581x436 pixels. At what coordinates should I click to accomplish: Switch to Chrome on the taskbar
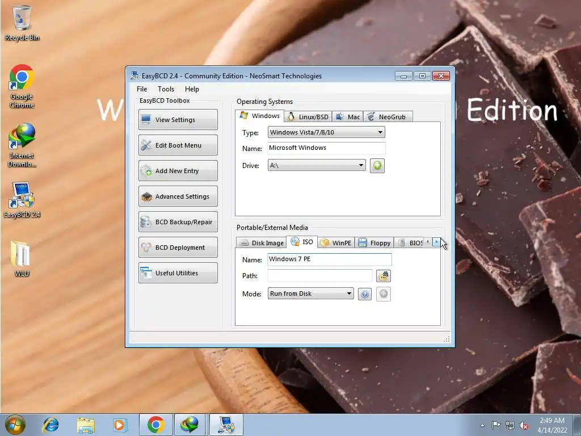[156, 425]
